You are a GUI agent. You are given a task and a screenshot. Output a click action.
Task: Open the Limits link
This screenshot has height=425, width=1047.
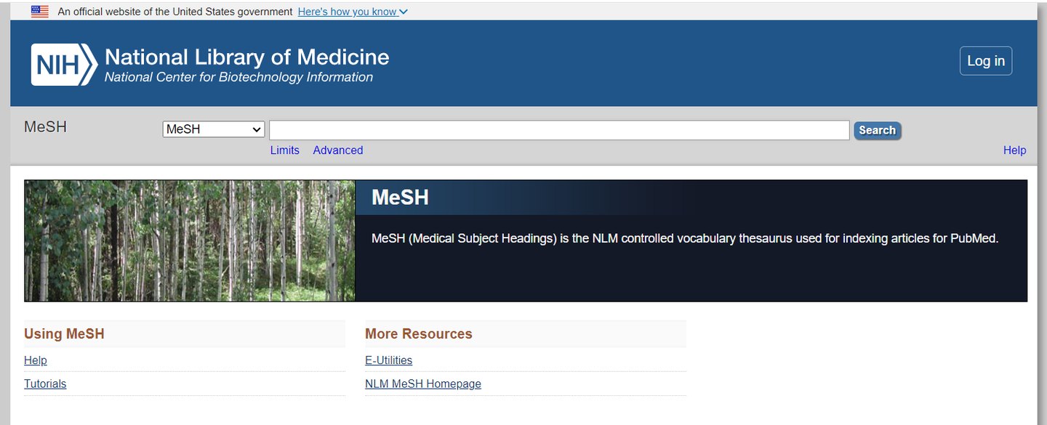point(284,150)
